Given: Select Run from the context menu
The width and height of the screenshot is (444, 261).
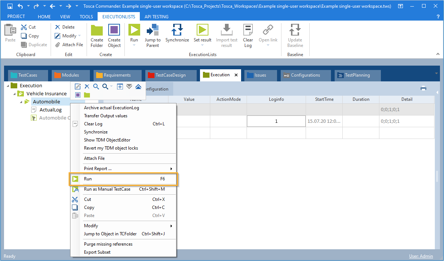Looking at the screenshot, I should pyautogui.click(x=88, y=179).
